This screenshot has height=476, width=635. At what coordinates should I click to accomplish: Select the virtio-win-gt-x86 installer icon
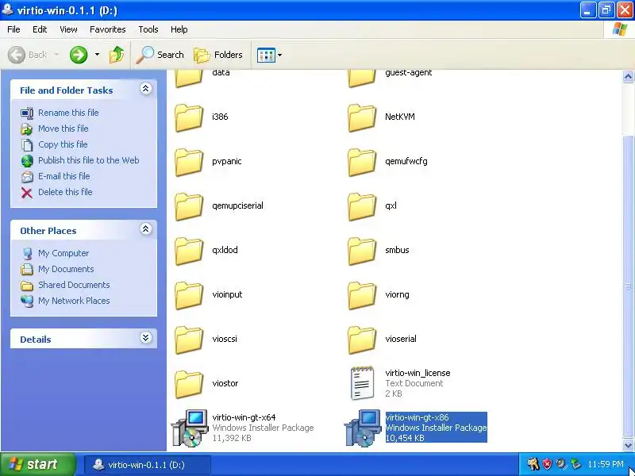coord(363,428)
